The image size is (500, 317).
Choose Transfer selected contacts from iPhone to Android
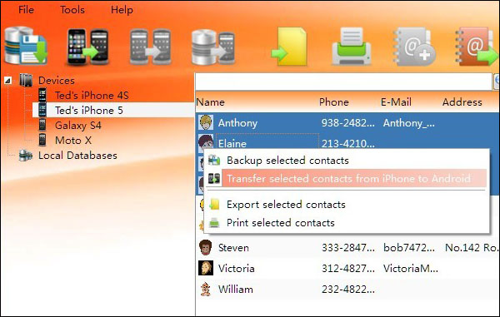346,178
